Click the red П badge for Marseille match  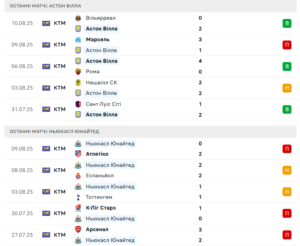286,45
